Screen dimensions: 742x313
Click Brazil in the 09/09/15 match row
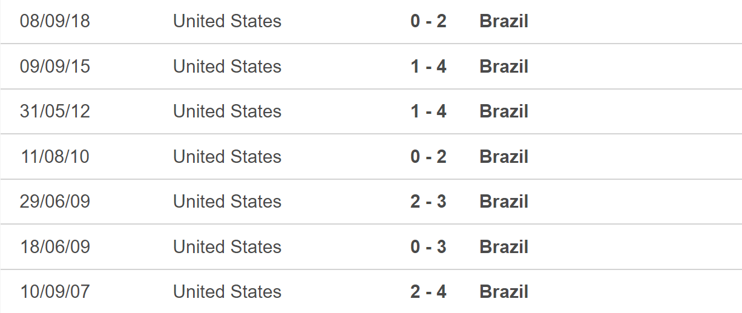coord(504,66)
